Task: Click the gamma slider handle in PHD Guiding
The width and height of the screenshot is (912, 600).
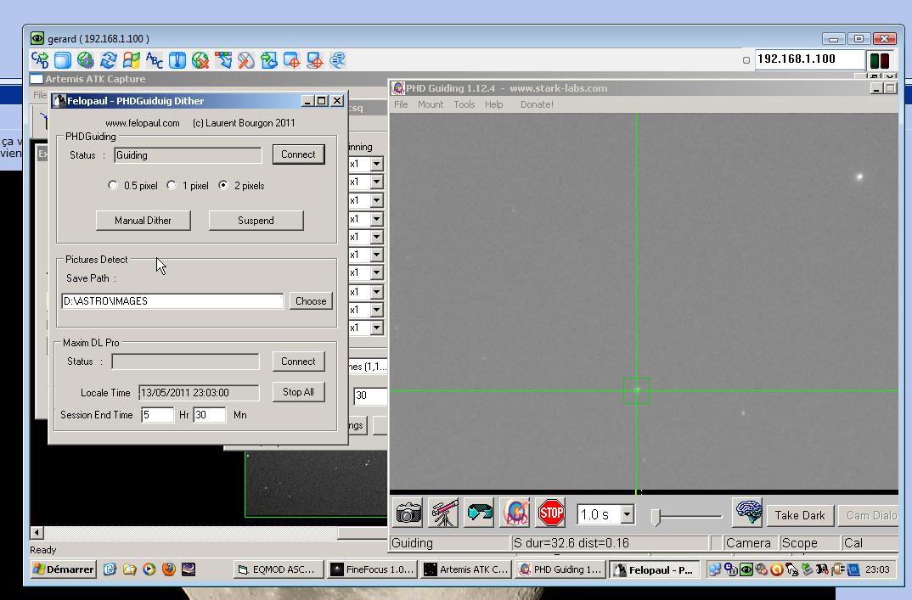Action: [656, 517]
